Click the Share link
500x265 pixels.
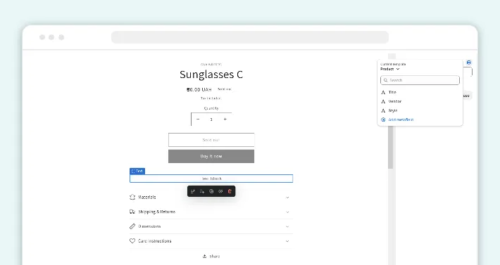(x=211, y=256)
